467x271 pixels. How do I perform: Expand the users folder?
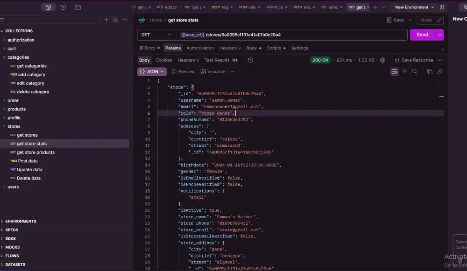pyautogui.click(x=4, y=187)
